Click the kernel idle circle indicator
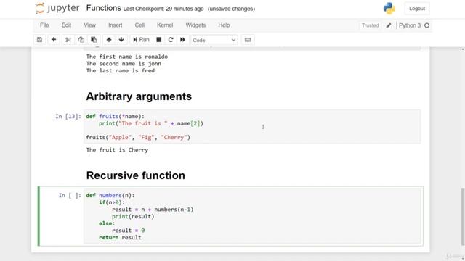Screen dimensions: 465x261 [426, 25]
